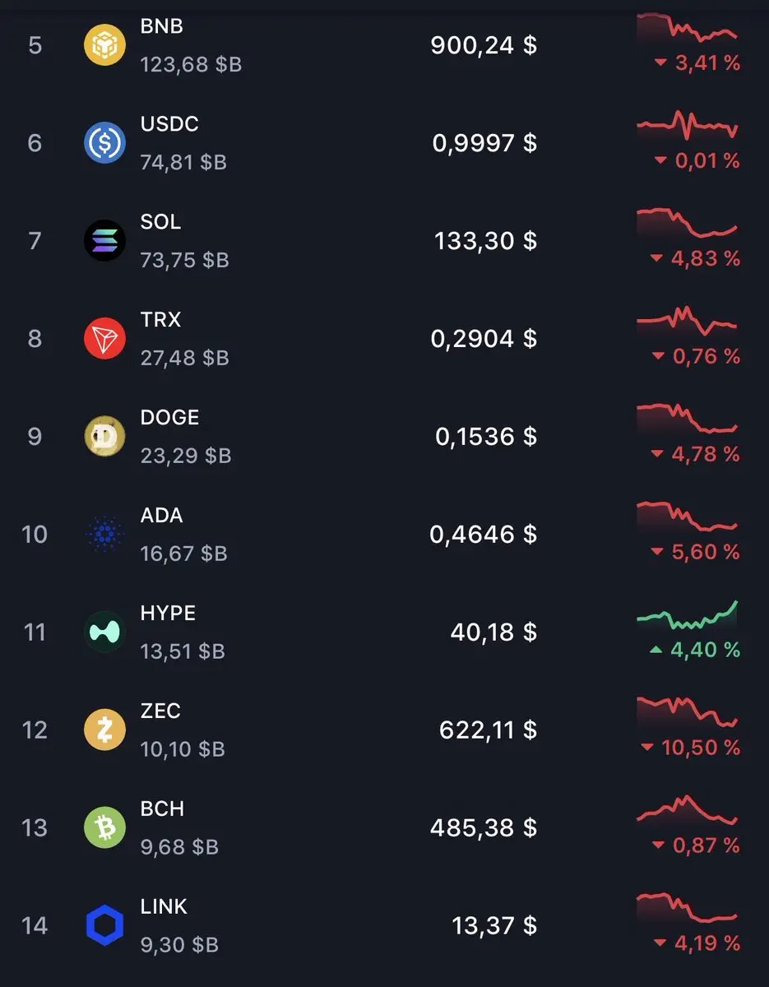View ZEC red sparkline chart
Image resolution: width=769 pixels, height=987 pixels.
(x=688, y=712)
